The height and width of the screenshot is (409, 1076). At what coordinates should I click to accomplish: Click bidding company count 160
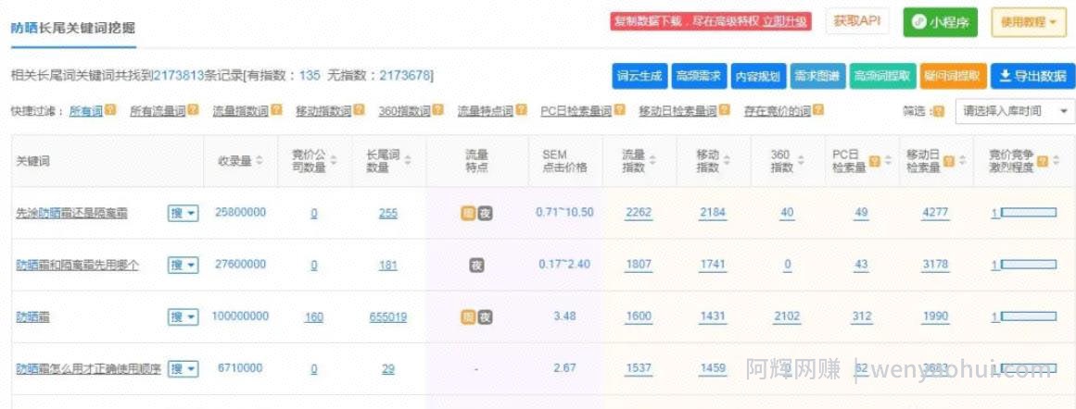pyautogui.click(x=313, y=317)
